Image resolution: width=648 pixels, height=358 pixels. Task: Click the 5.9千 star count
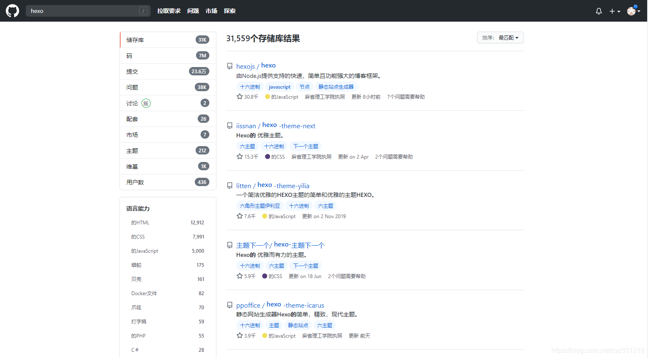[246, 276]
